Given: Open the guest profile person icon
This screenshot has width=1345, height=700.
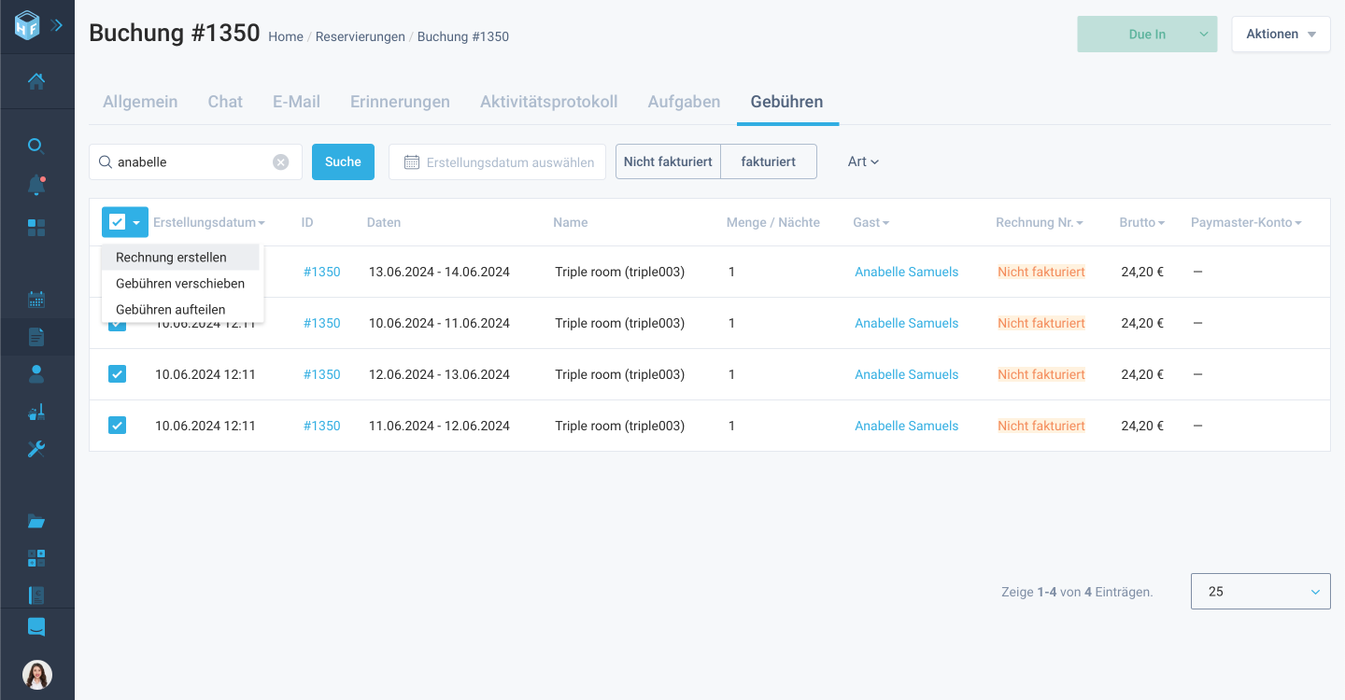Looking at the screenshot, I should [x=36, y=374].
